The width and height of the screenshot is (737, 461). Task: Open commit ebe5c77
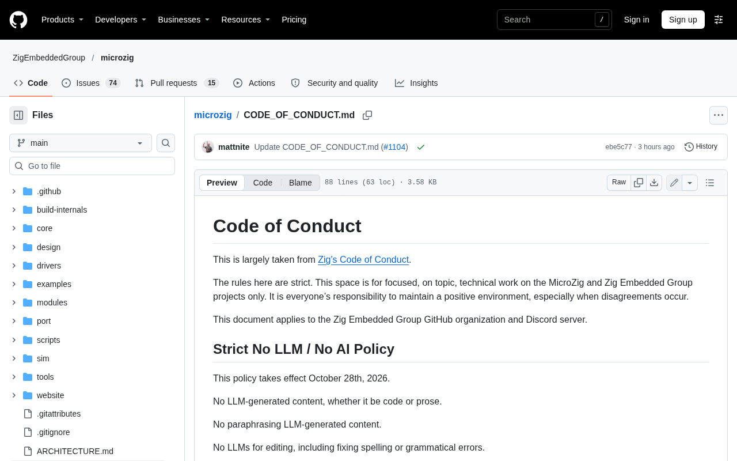tap(618, 147)
